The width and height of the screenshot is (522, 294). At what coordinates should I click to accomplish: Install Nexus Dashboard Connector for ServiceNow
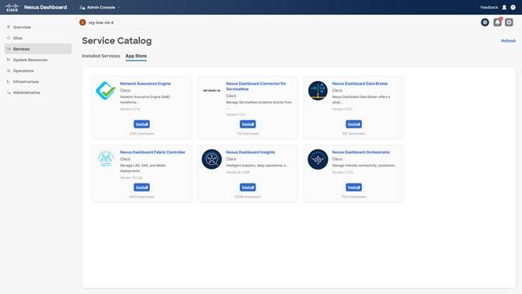coord(248,124)
